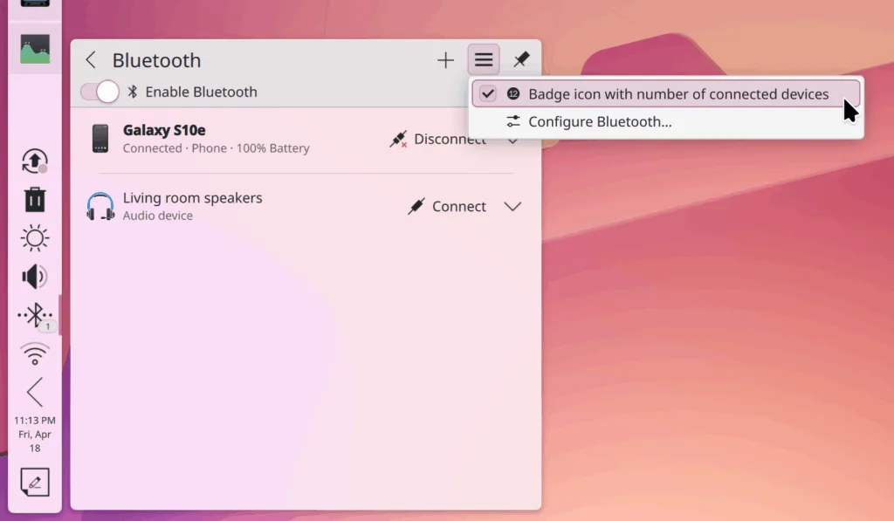This screenshot has height=521, width=894.
Task: Select Configure Bluetooth… menu entry
Action: pos(600,122)
